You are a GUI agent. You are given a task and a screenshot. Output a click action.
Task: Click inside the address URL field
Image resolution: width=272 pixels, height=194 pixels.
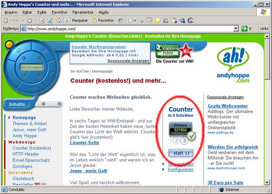(129, 29)
